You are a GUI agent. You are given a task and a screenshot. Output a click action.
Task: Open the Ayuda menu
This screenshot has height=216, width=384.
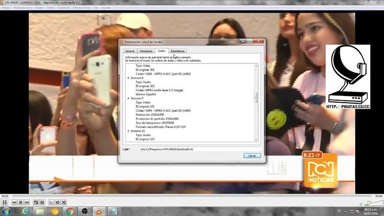point(106,8)
